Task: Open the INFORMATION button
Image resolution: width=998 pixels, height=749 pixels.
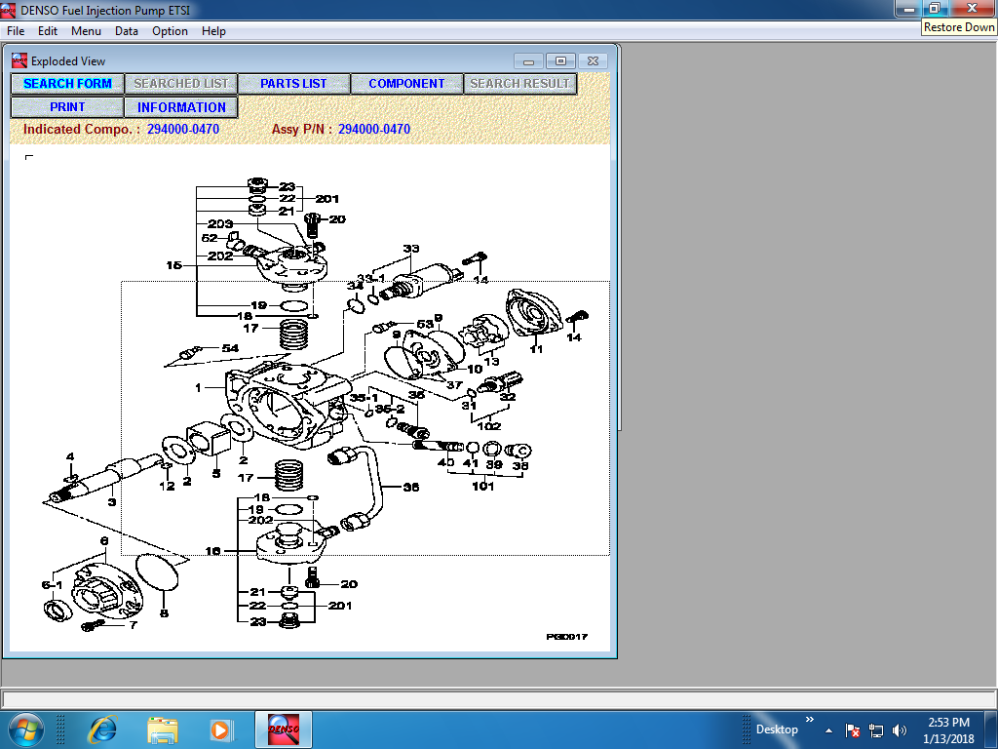Action: point(180,107)
